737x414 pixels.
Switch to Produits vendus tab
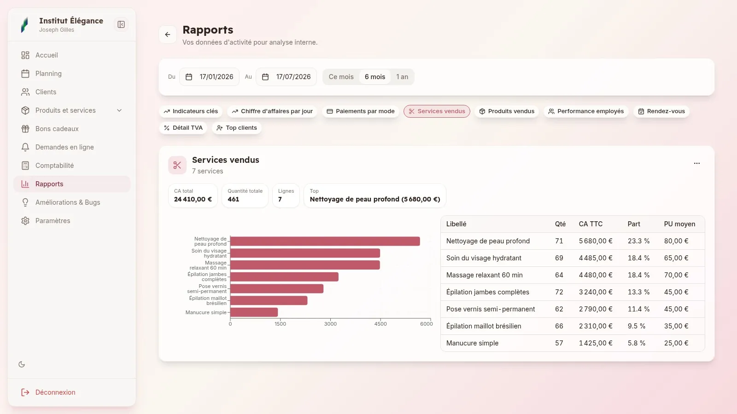click(x=507, y=111)
